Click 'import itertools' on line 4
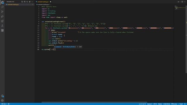Screen dimensions: 187x105 pyautogui.click(x=49, y=13)
